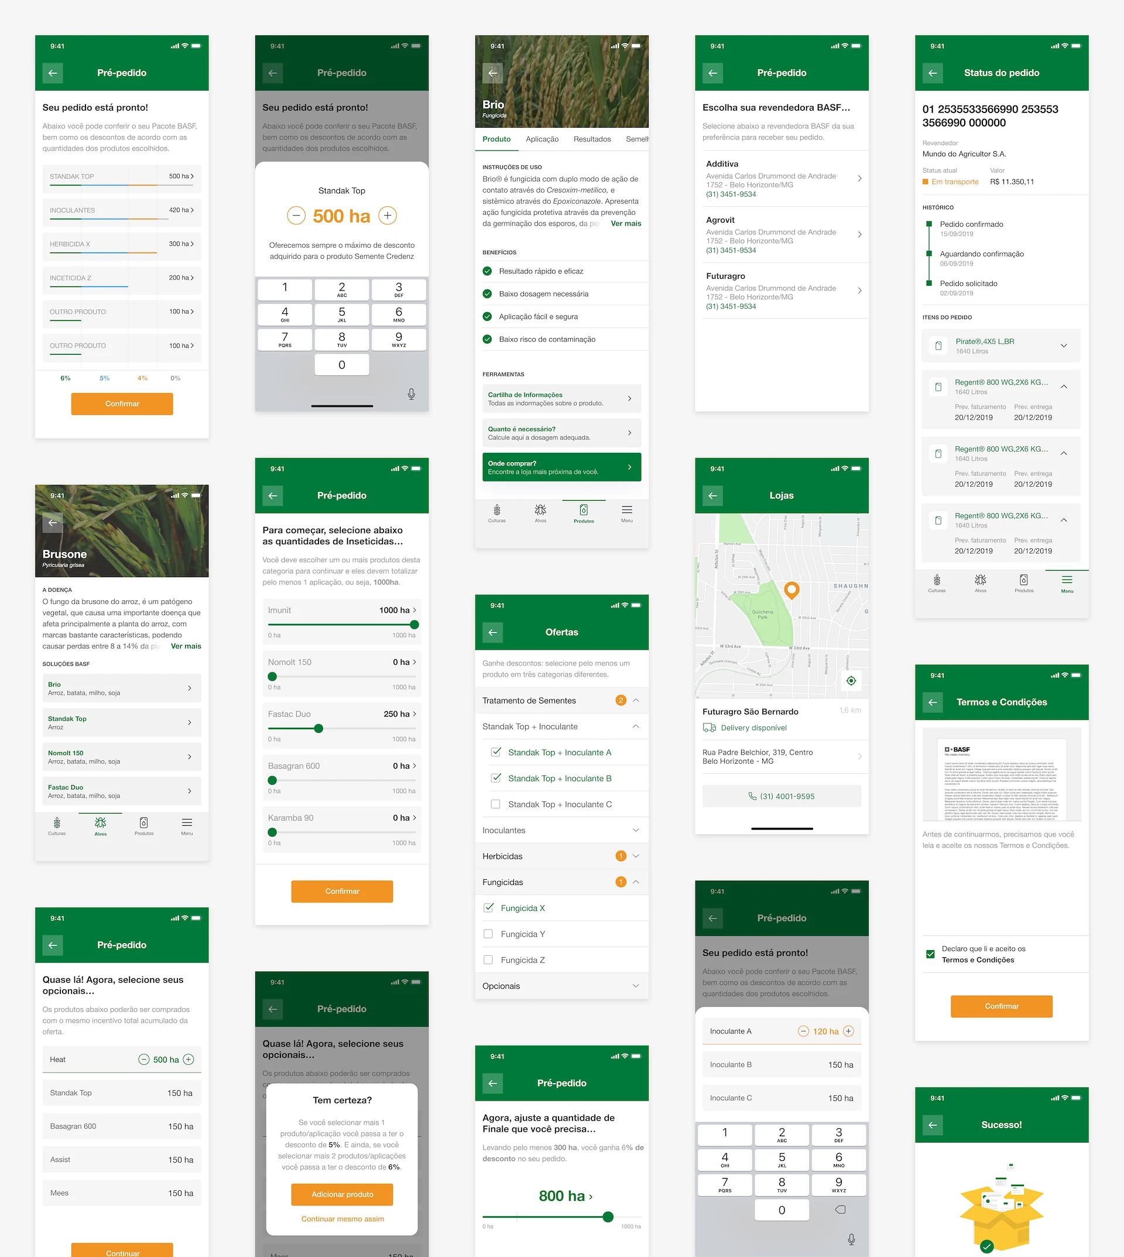Tap Adicionar produto button in Tem certeza dialog

(342, 1194)
